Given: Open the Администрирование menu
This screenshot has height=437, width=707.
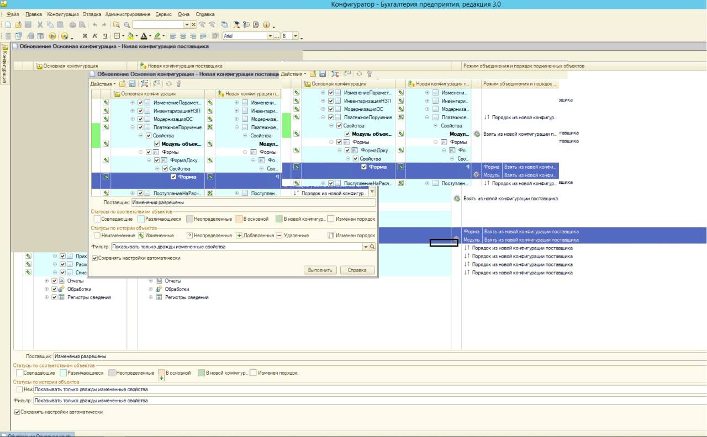Looking at the screenshot, I should (127, 14).
